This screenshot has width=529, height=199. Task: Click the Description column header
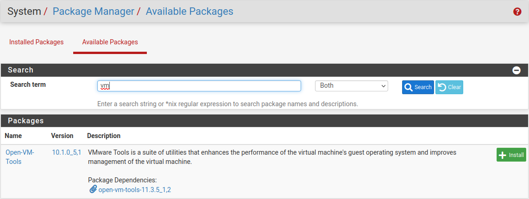[104, 136]
